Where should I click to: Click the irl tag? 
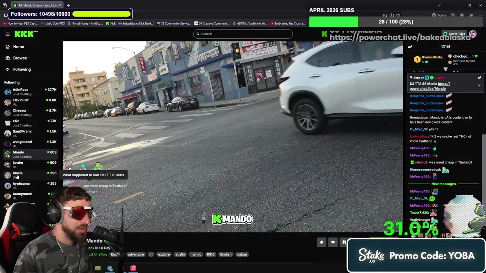(151, 254)
